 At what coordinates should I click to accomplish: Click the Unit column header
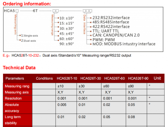[157, 78]
